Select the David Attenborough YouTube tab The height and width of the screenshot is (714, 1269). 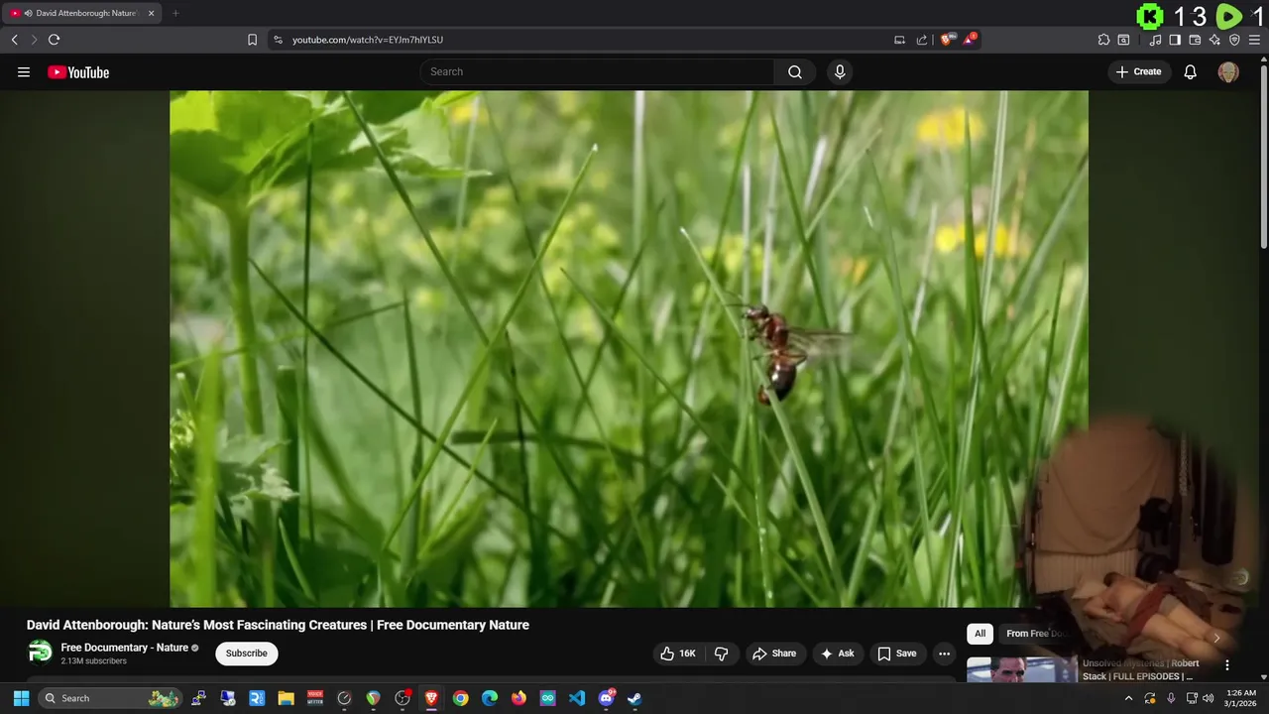[x=81, y=13]
